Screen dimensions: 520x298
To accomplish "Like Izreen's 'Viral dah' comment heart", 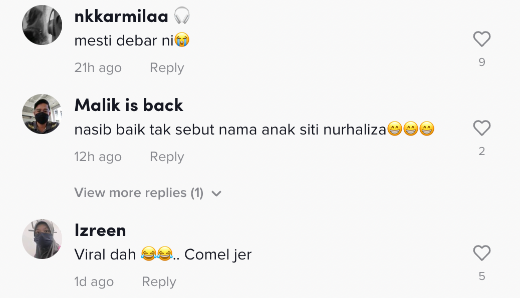I will coord(481,253).
